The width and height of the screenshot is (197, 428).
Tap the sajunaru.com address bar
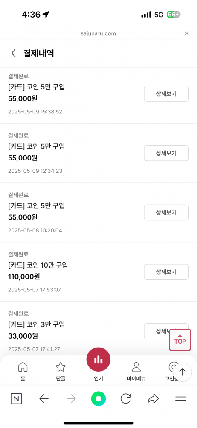(98, 33)
